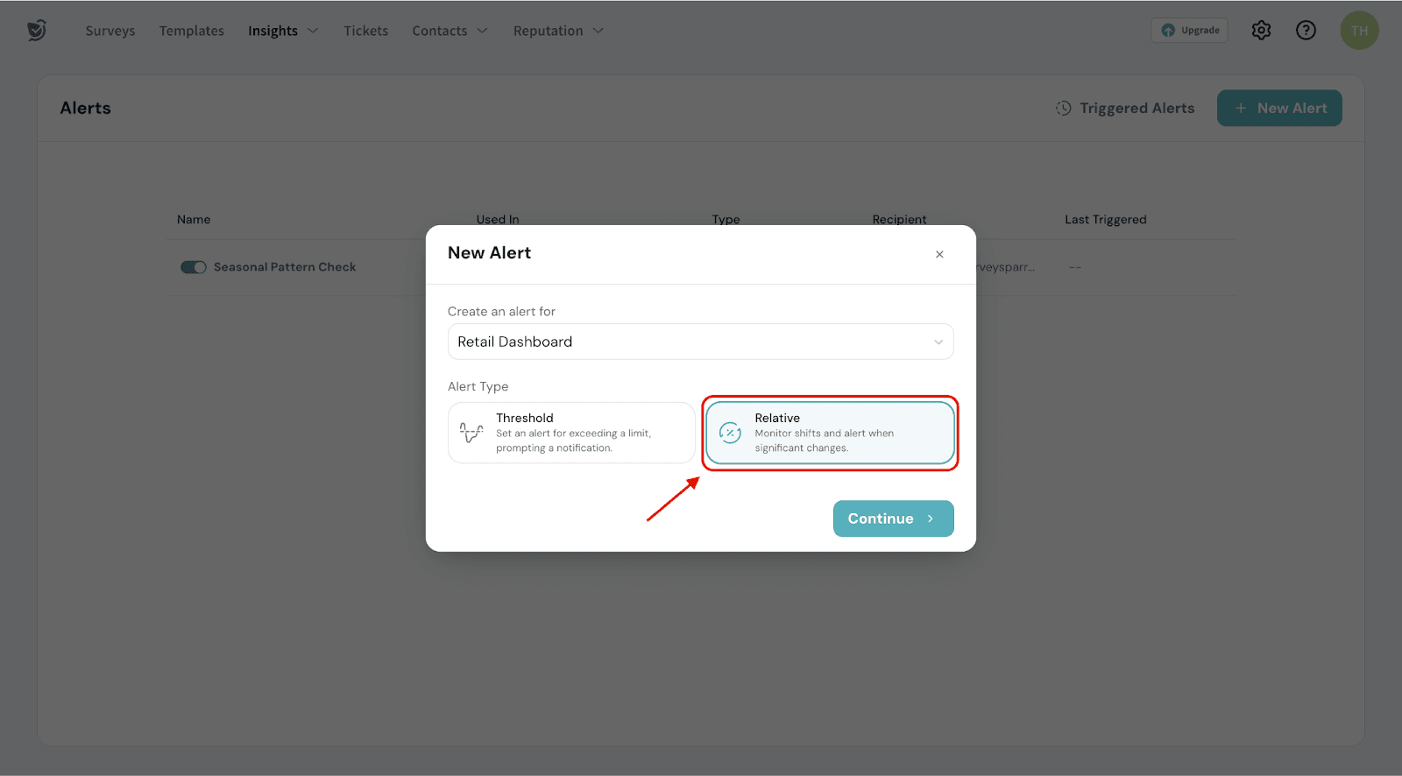Expand the Reputation menu
Viewport: 1402px width, 776px height.
(x=558, y=31)
